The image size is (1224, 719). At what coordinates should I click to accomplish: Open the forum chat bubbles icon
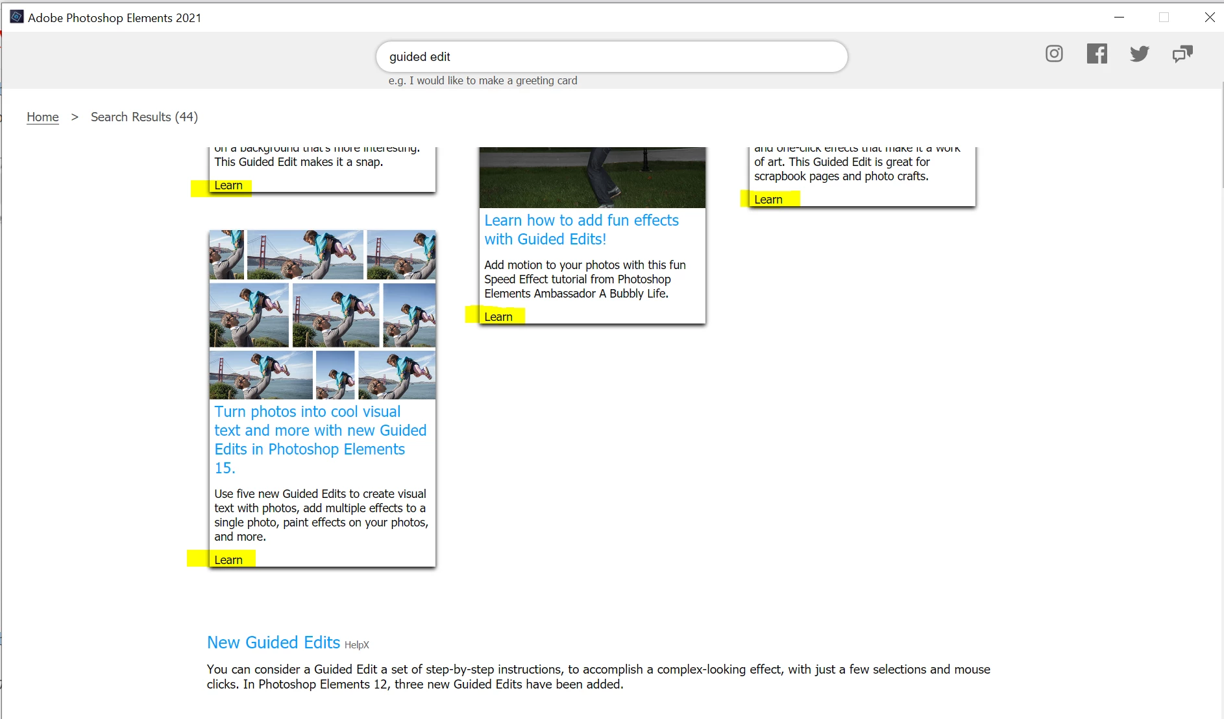click(1182, 54)
